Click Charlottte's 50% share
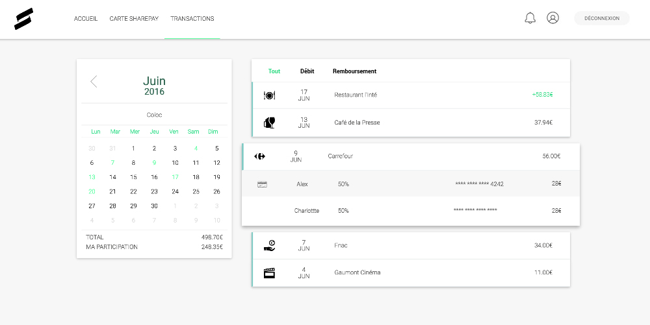The height and width of the screenshot is (325, 650). click(x=343, y=211)
